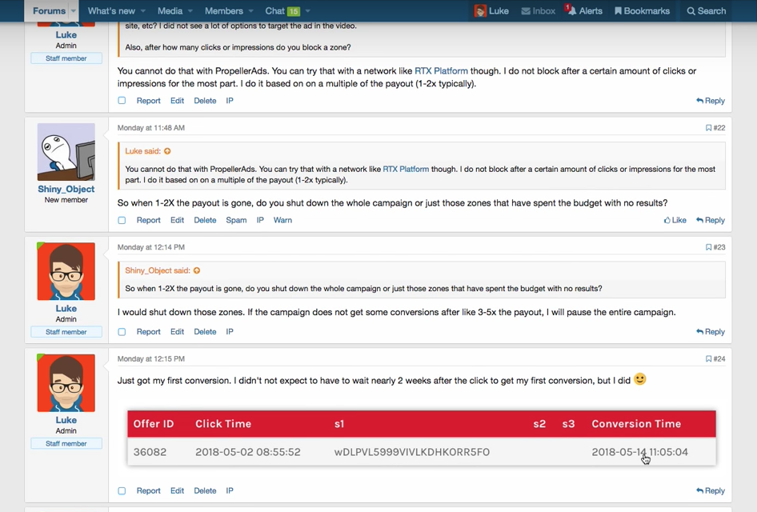Bookmark post #22 icon
Image resolution: width=757 pixels, height=512 pixels.
708,128
